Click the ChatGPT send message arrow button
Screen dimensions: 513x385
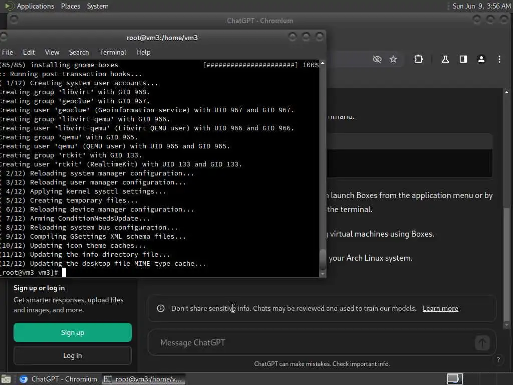[482, 343]
